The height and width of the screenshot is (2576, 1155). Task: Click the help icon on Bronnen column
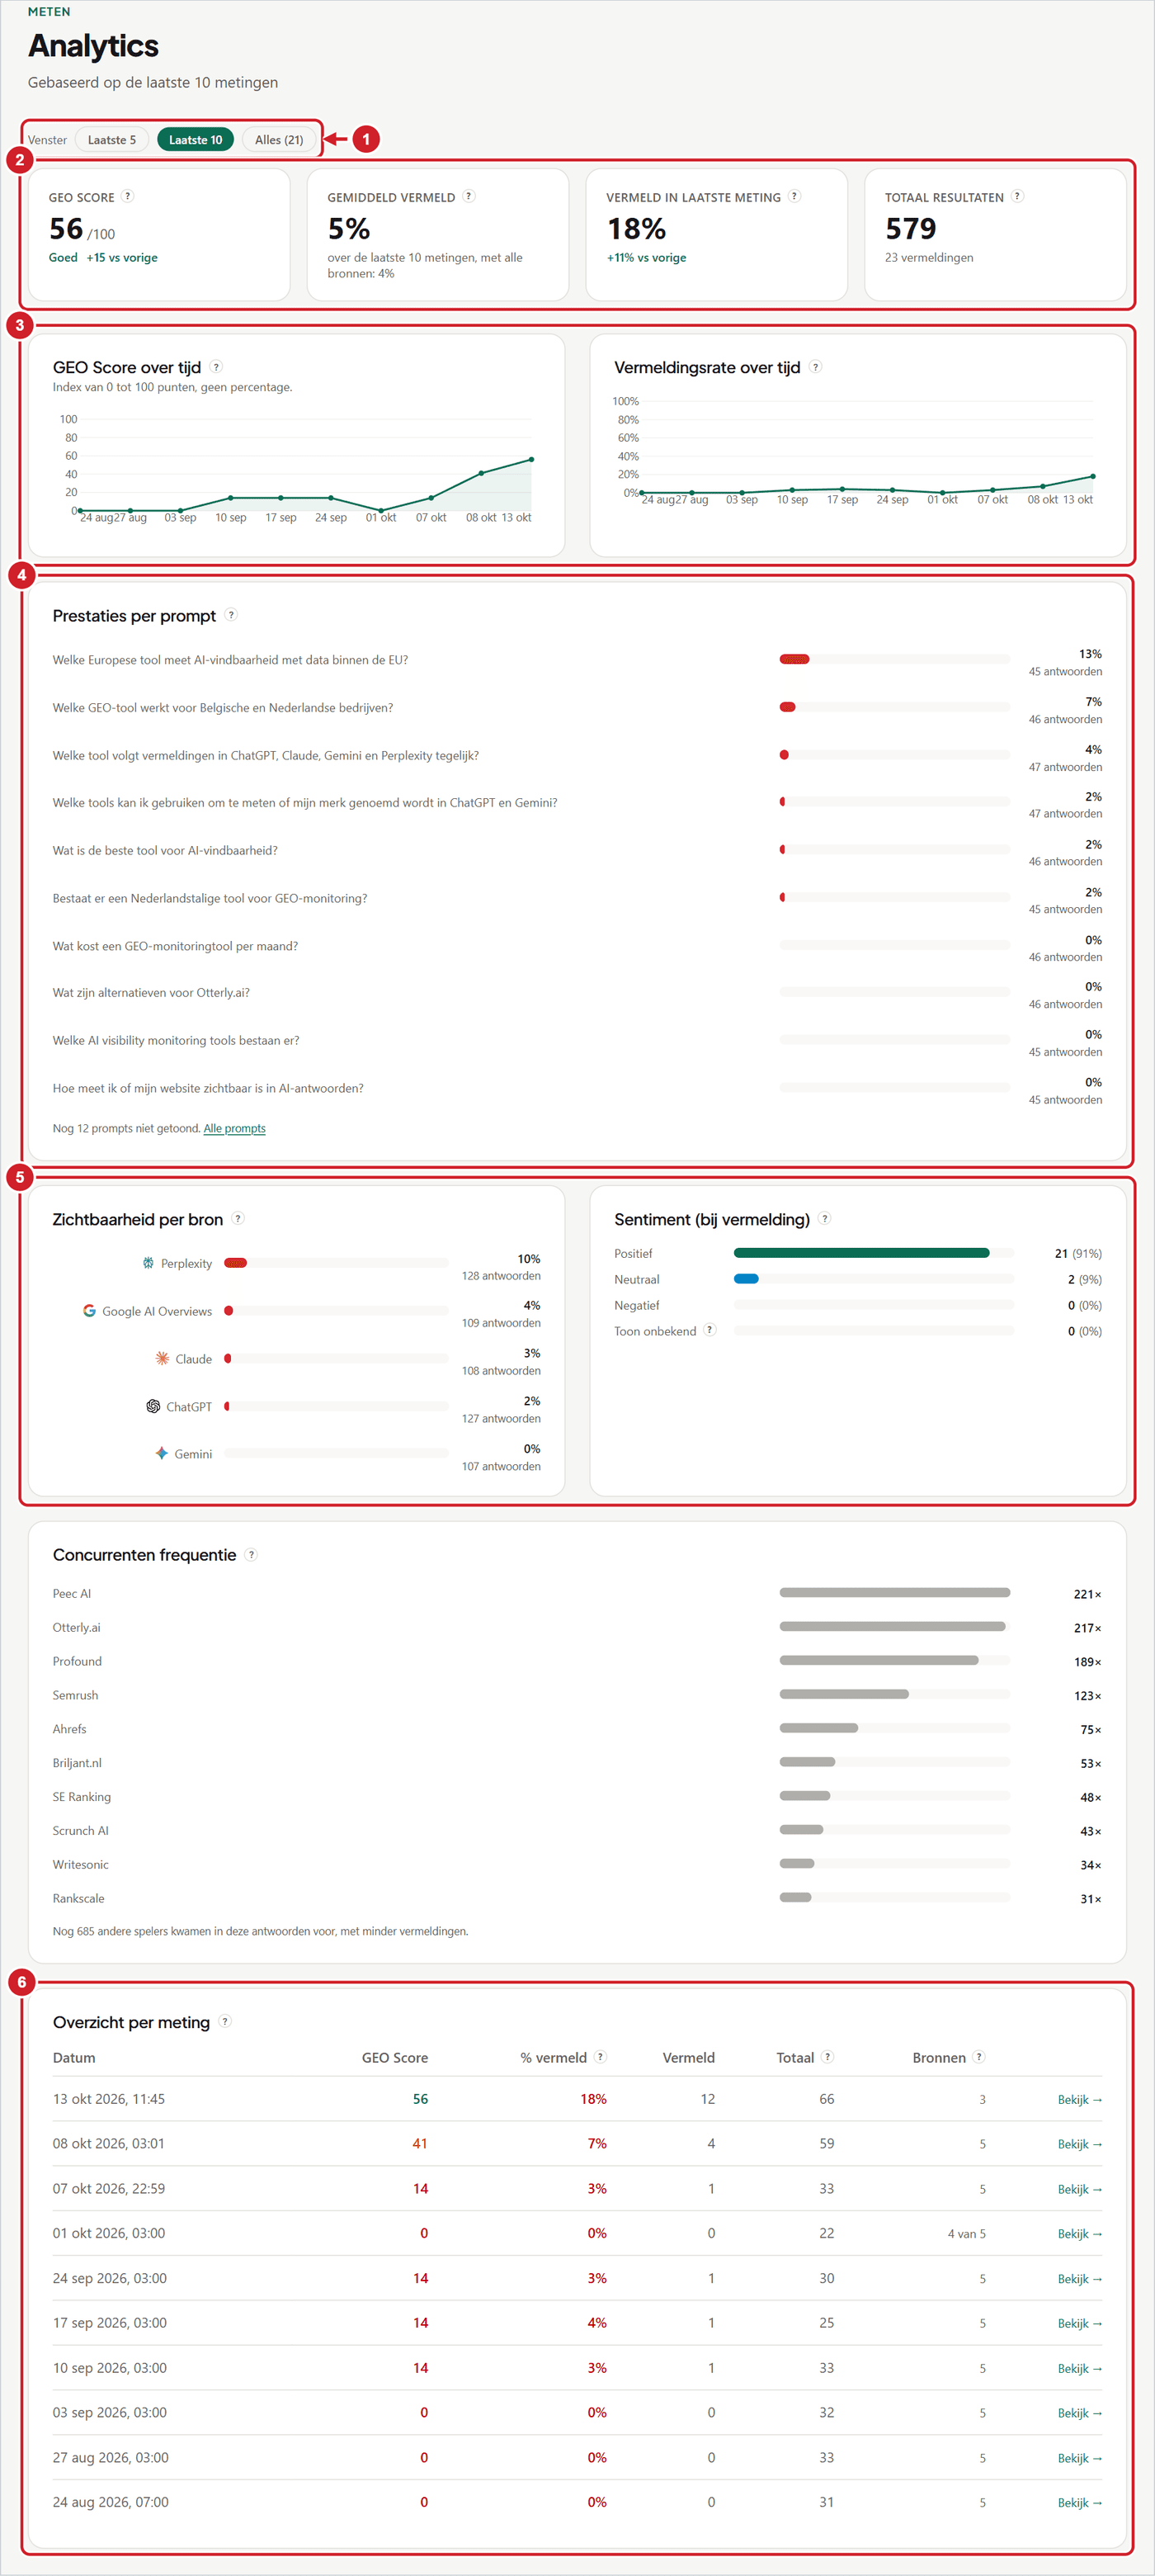pos(979,2057)
